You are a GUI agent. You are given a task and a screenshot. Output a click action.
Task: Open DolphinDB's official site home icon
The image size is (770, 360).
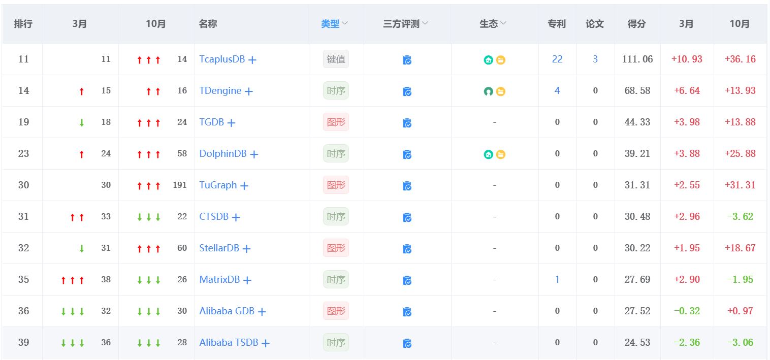(x=489, y=153)
